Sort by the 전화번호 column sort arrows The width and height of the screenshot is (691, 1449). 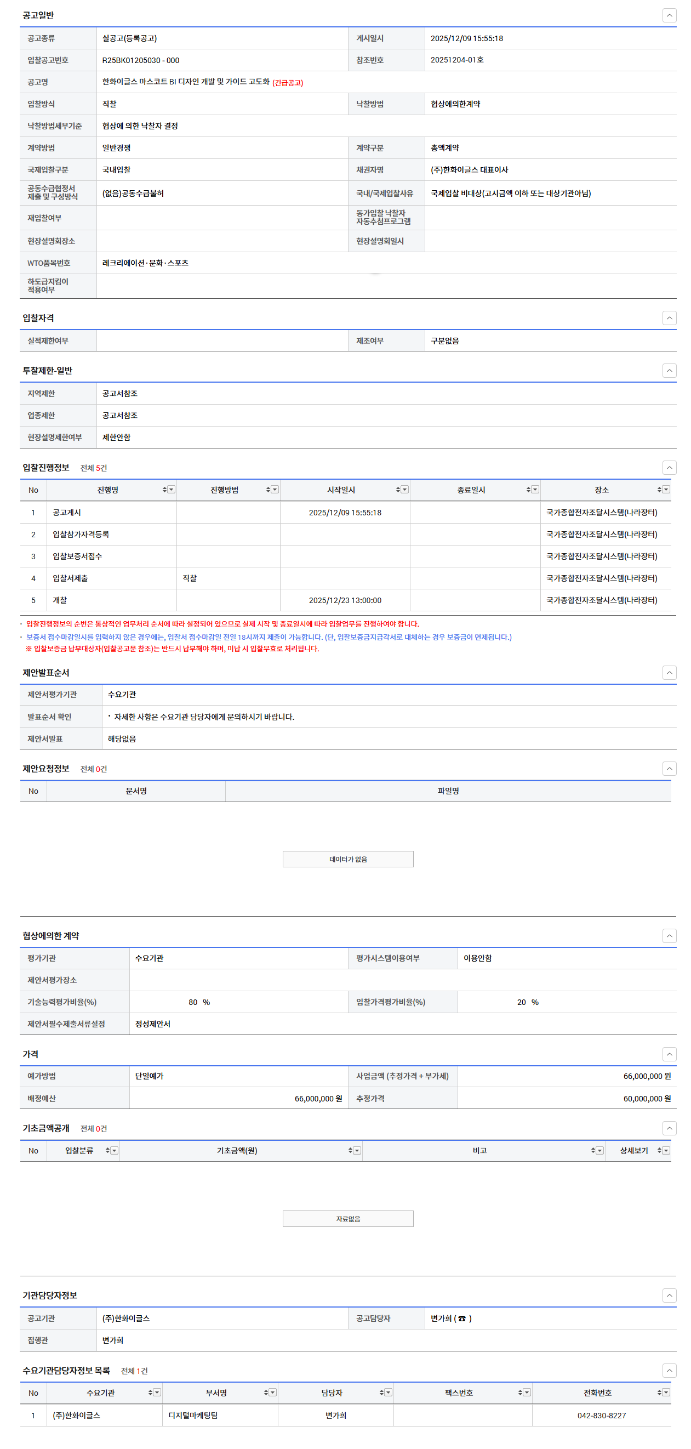pyautogui.click(x=659, y=1392)
